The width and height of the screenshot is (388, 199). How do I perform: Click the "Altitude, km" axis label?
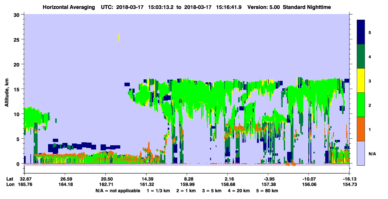(x=7, y=93)
